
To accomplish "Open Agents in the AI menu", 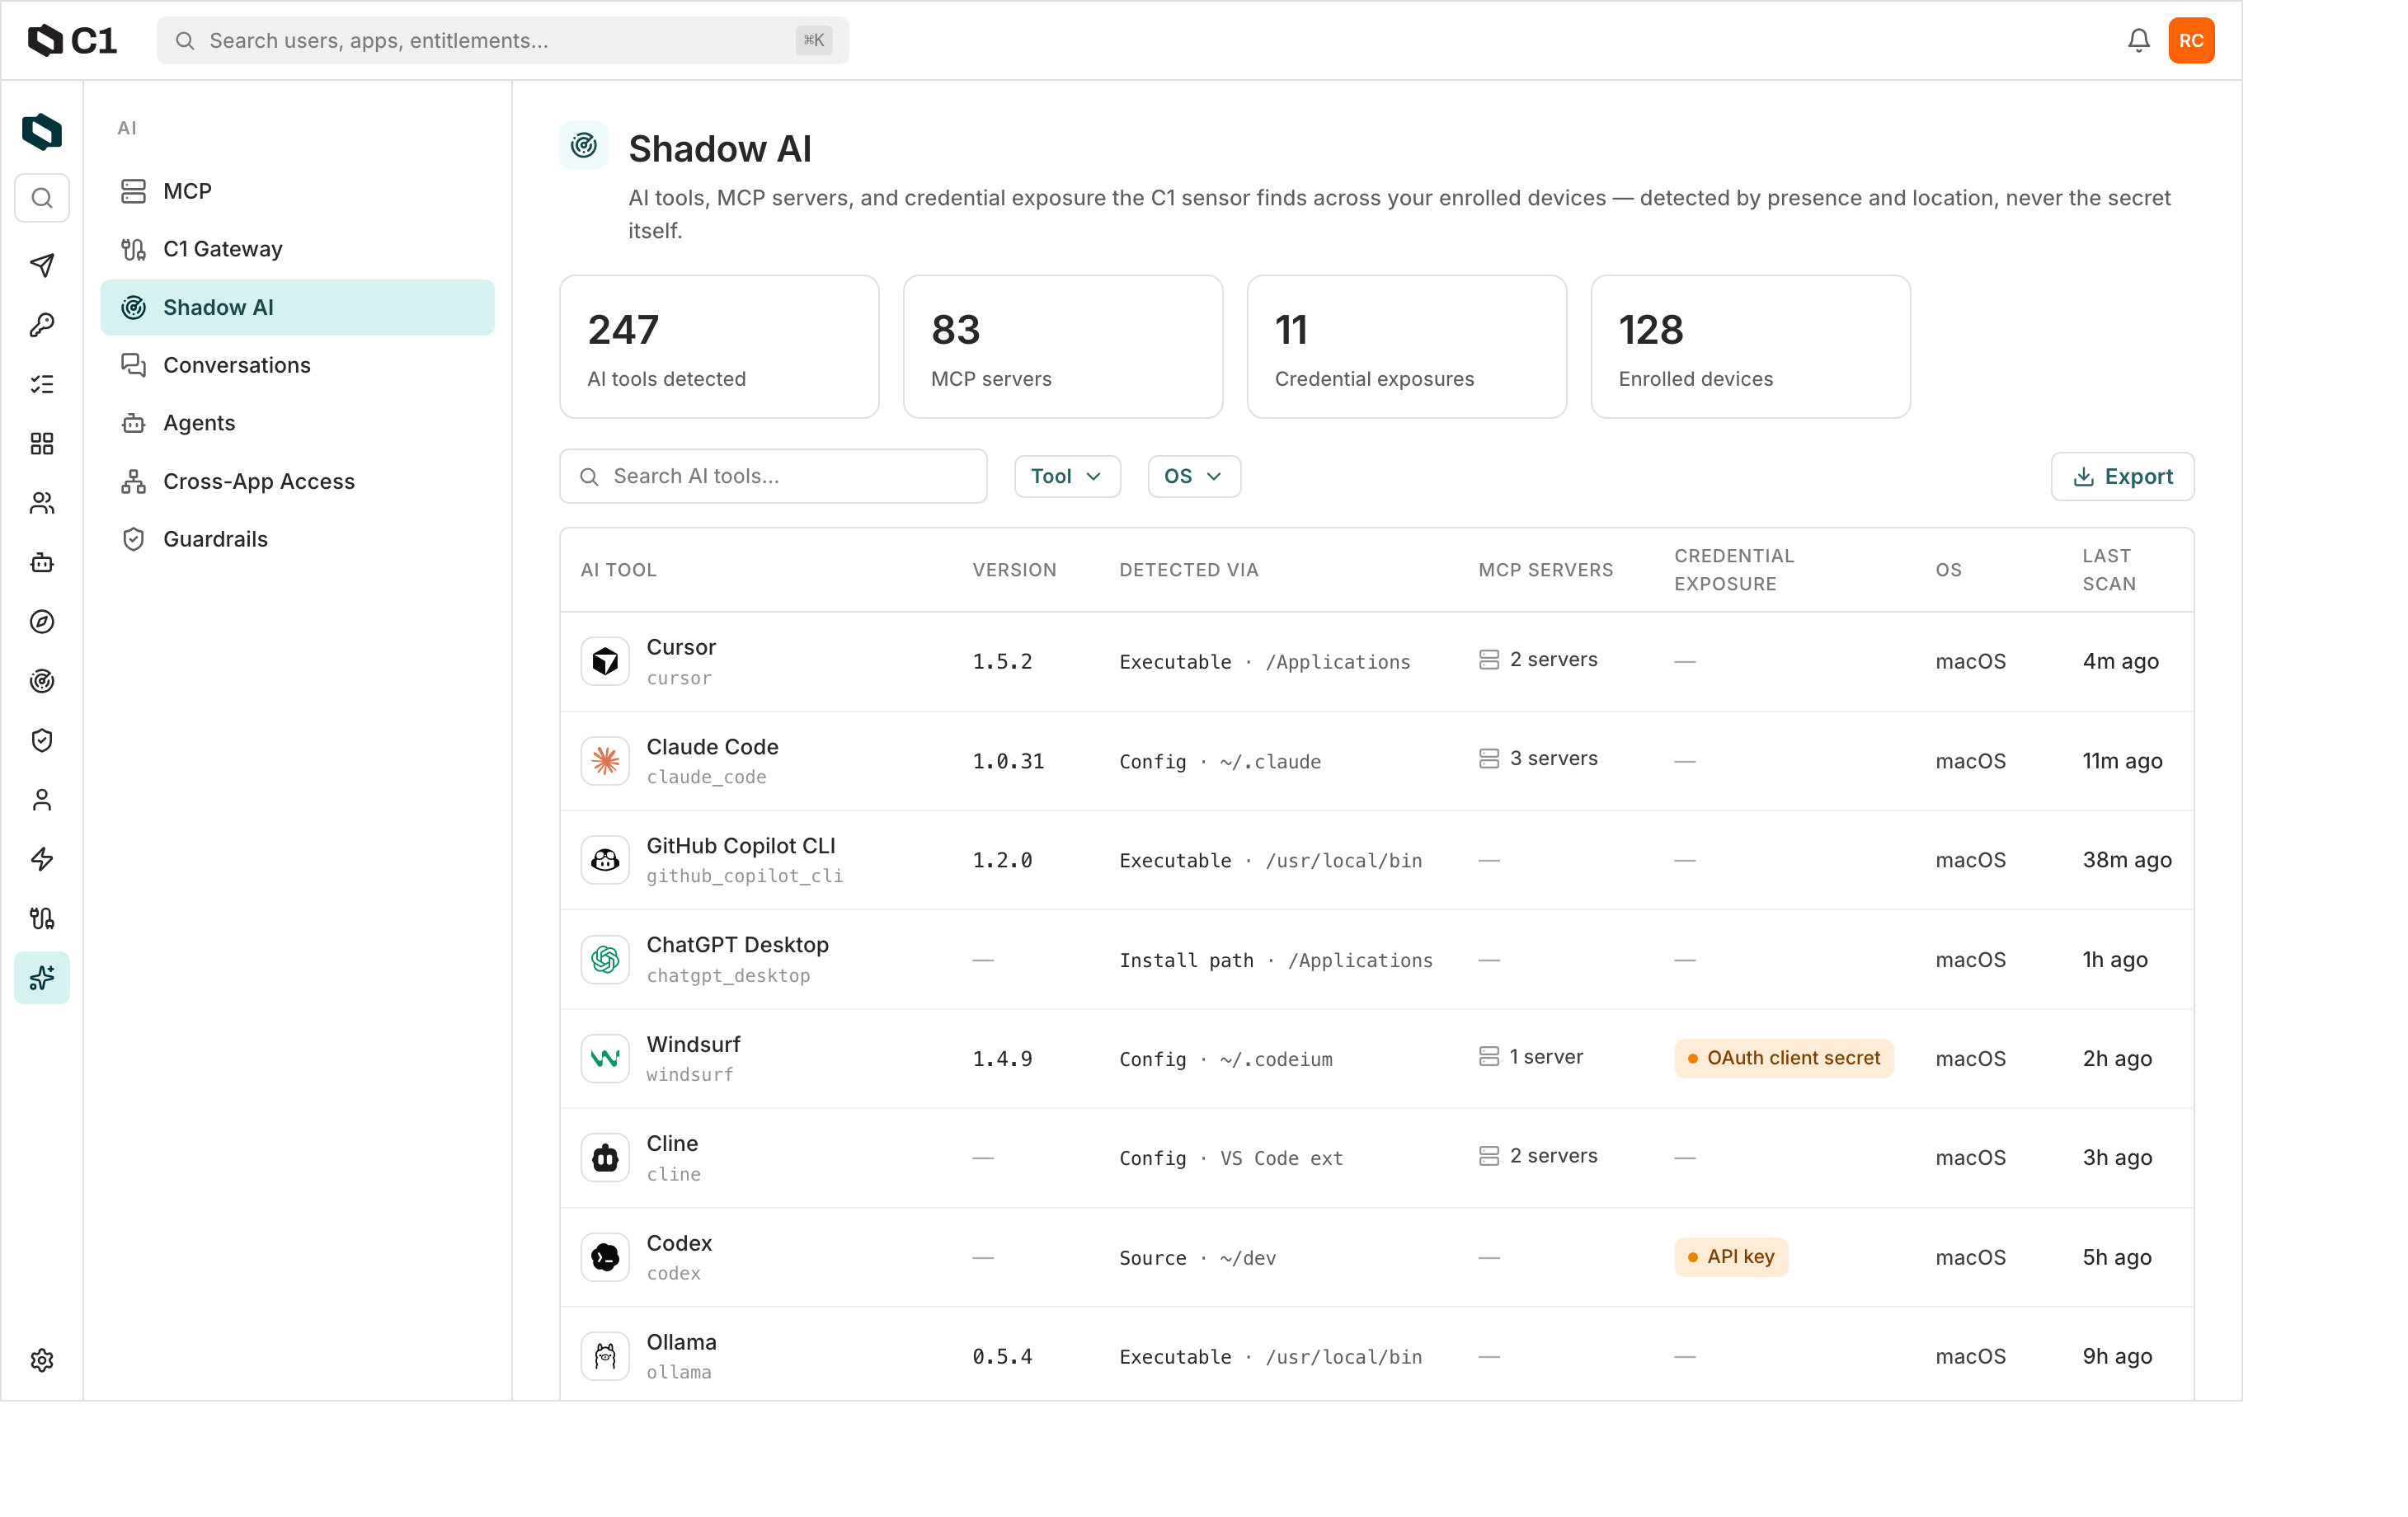I will click(x=298, y=423).
